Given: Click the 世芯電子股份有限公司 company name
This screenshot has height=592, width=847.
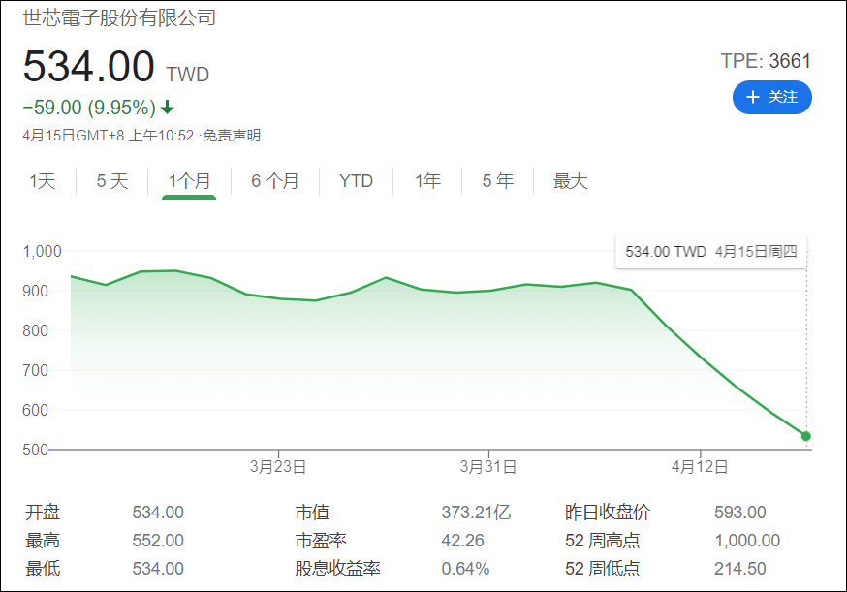Looking at the screenshot, I should click(118, 17).
